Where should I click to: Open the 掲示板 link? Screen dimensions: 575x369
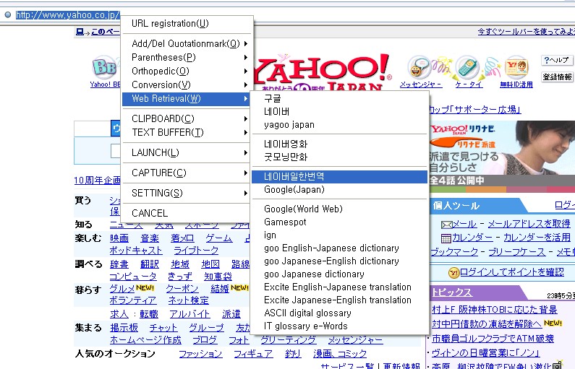tap(124, 328)
